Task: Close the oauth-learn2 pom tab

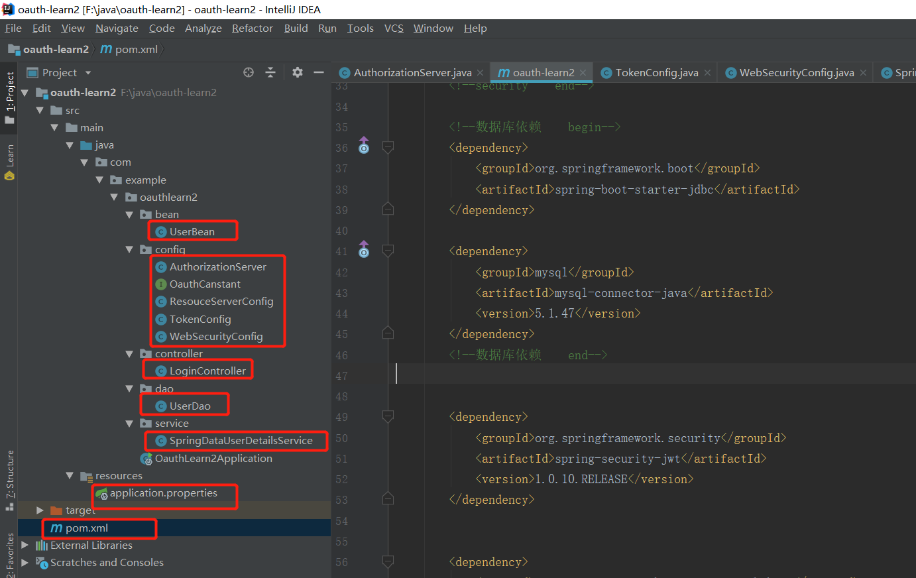Action: tap(583, 73)
